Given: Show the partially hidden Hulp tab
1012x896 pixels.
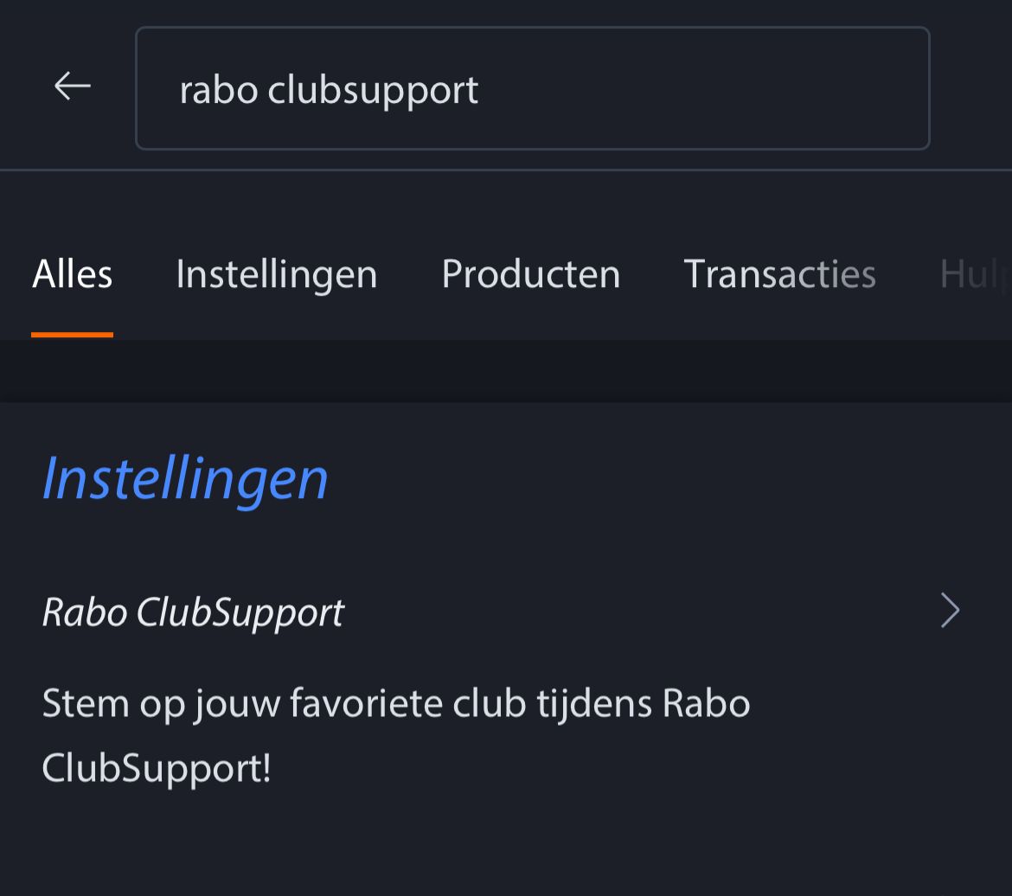Looking at the screenshot, I should coord(975,275).
